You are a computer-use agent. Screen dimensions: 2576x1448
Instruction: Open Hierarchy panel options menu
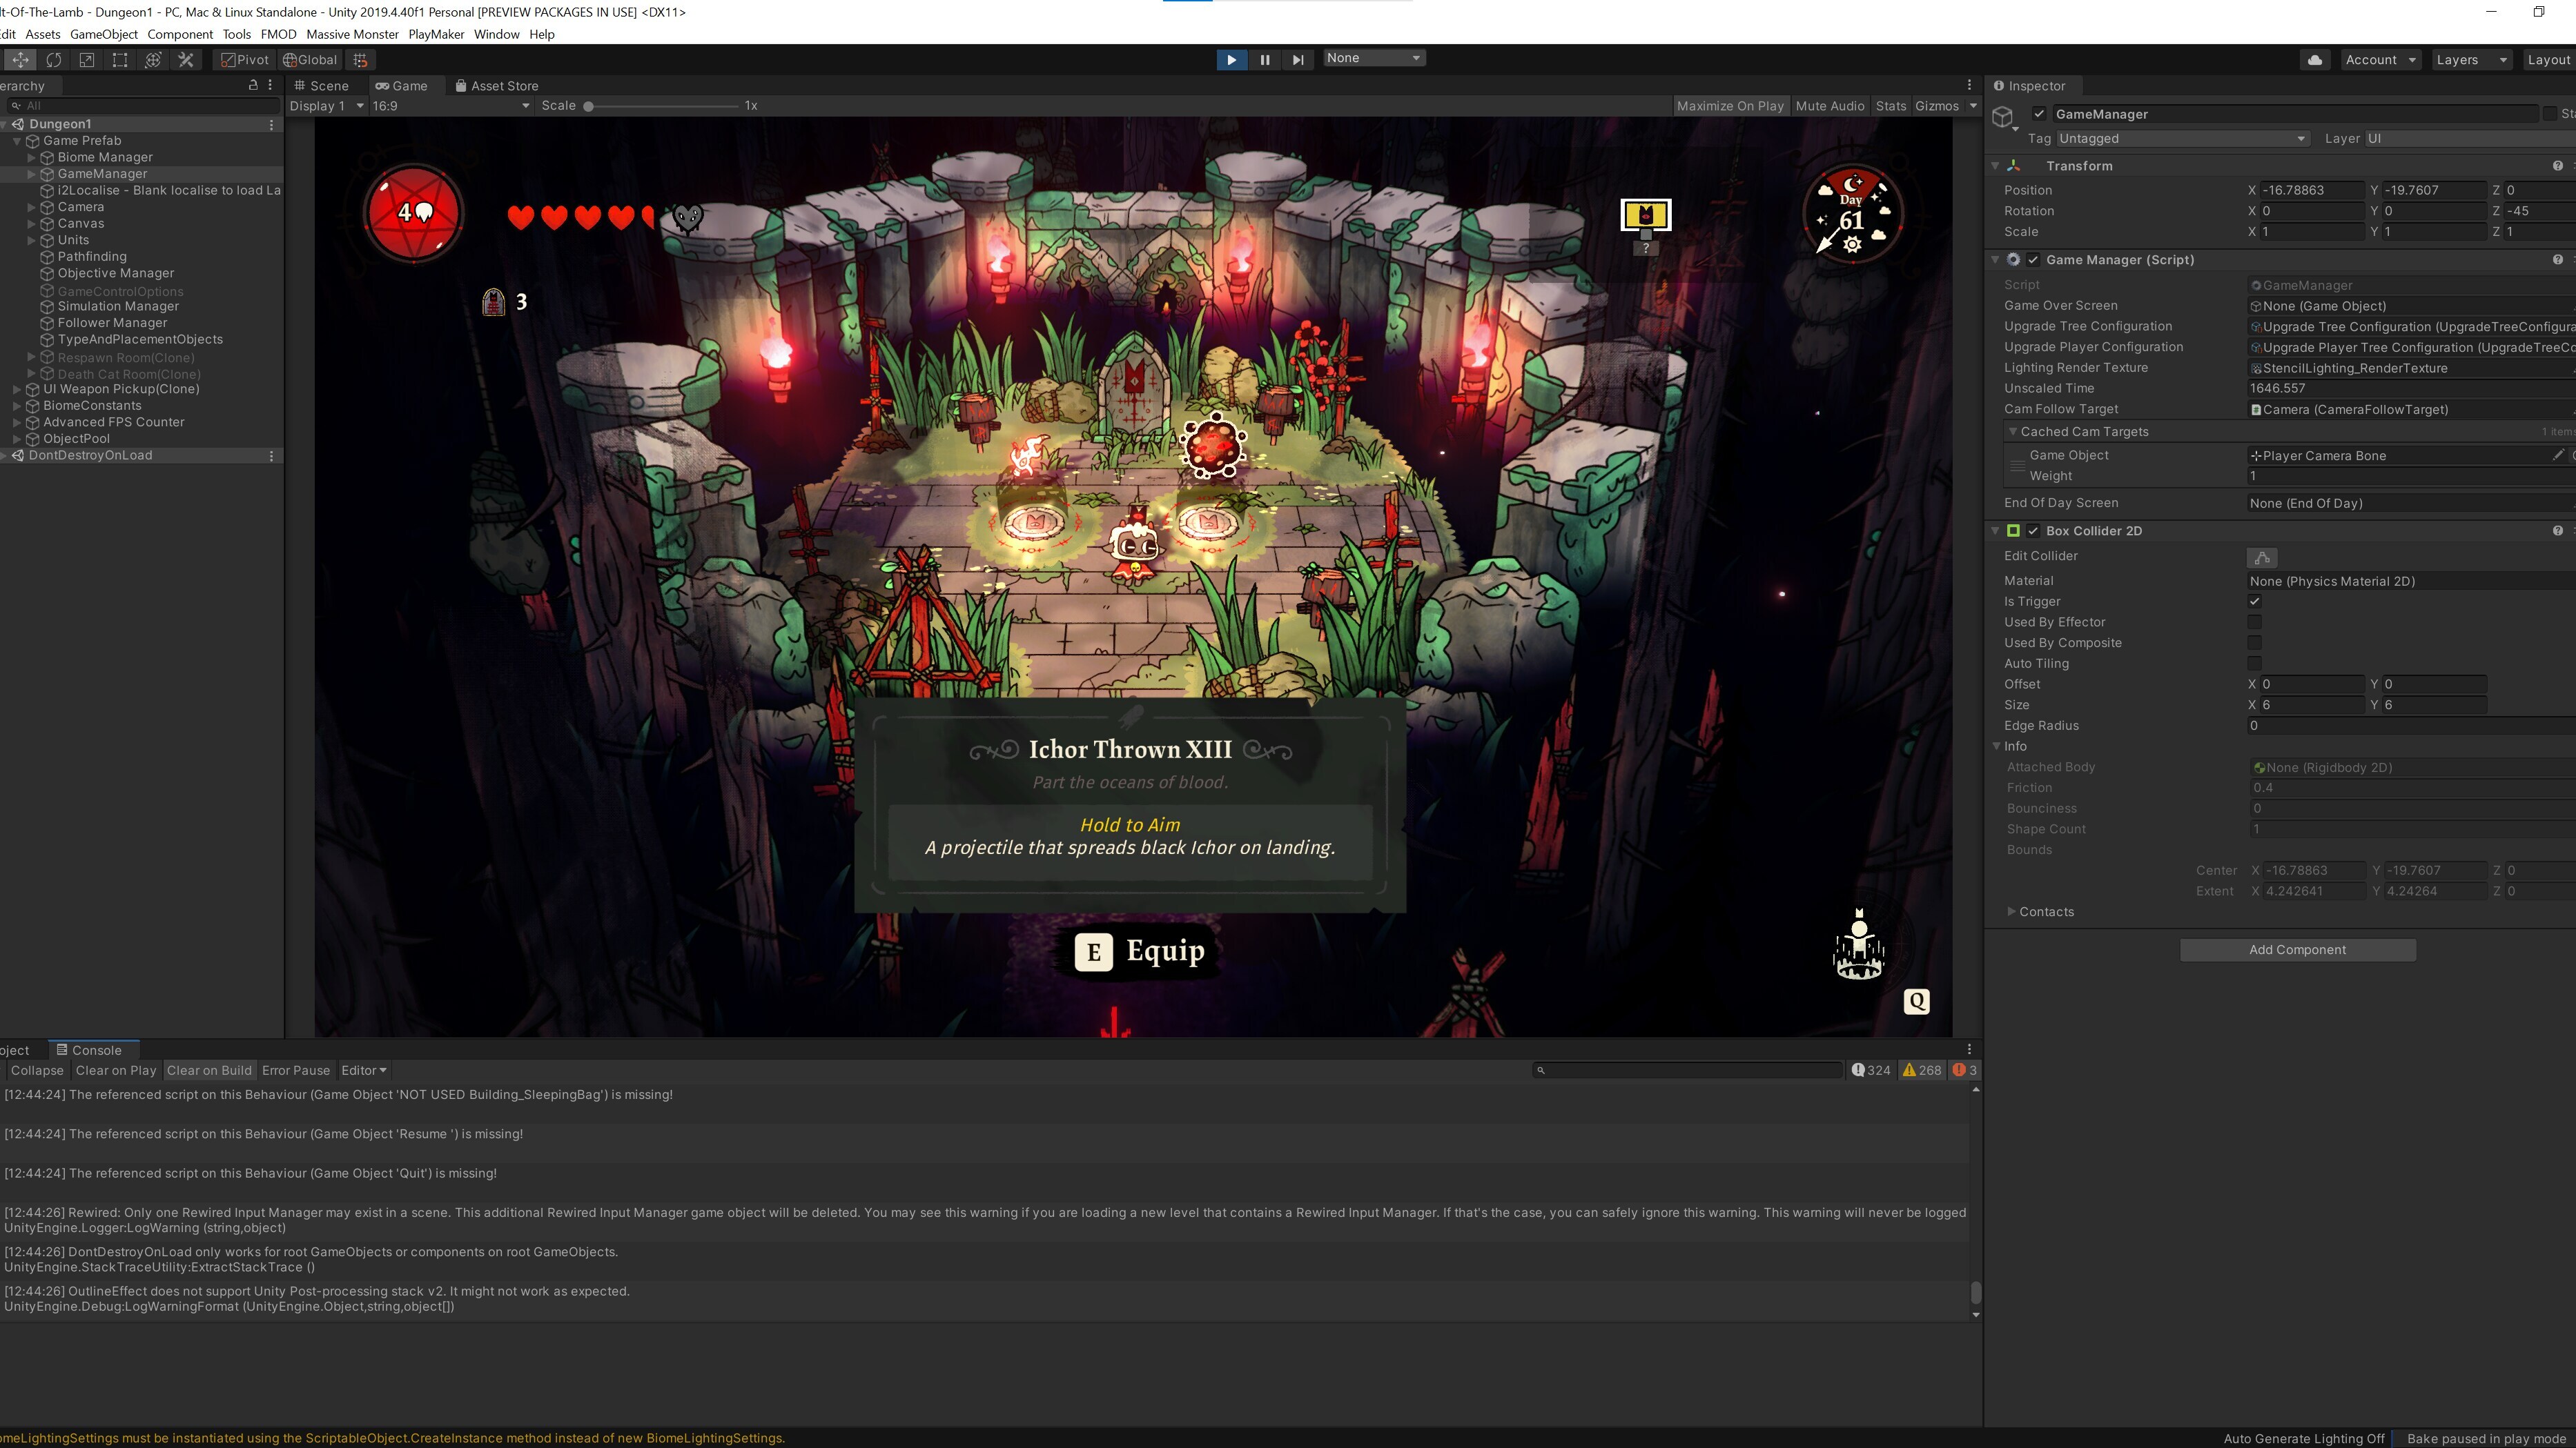270,86
